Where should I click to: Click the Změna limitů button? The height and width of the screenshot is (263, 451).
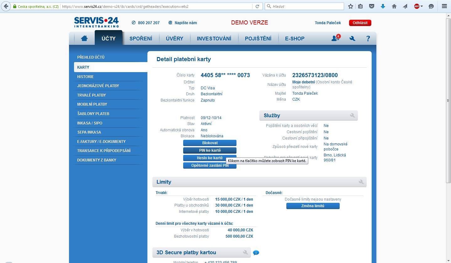(x=313, y=206)
